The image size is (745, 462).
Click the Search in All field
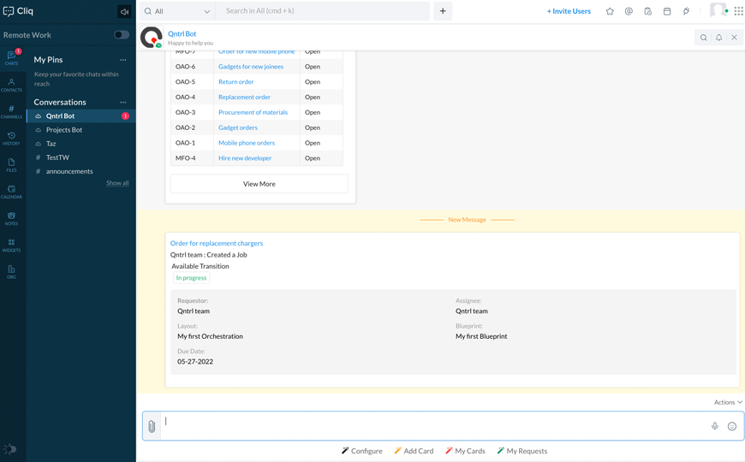(323, 11)
